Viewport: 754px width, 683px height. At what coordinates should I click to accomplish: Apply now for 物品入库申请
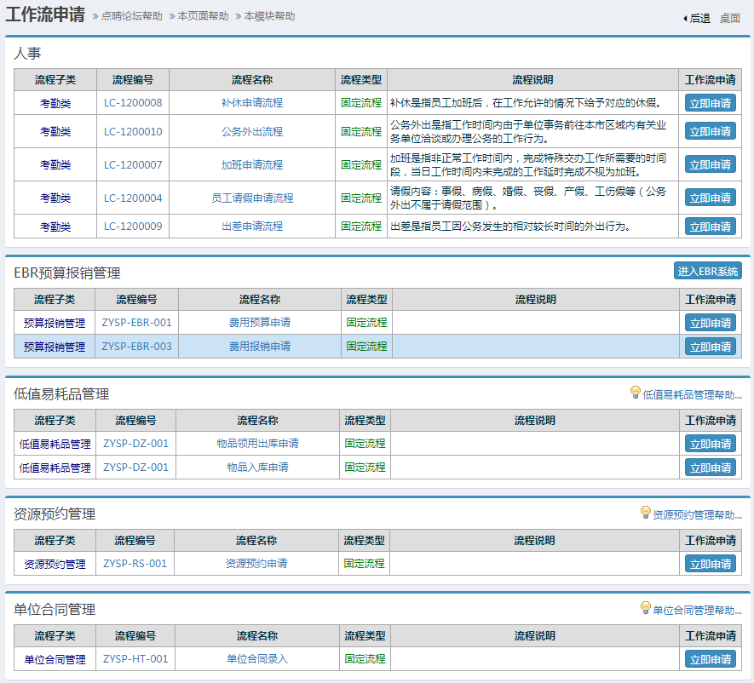click(x=710, y=468)
